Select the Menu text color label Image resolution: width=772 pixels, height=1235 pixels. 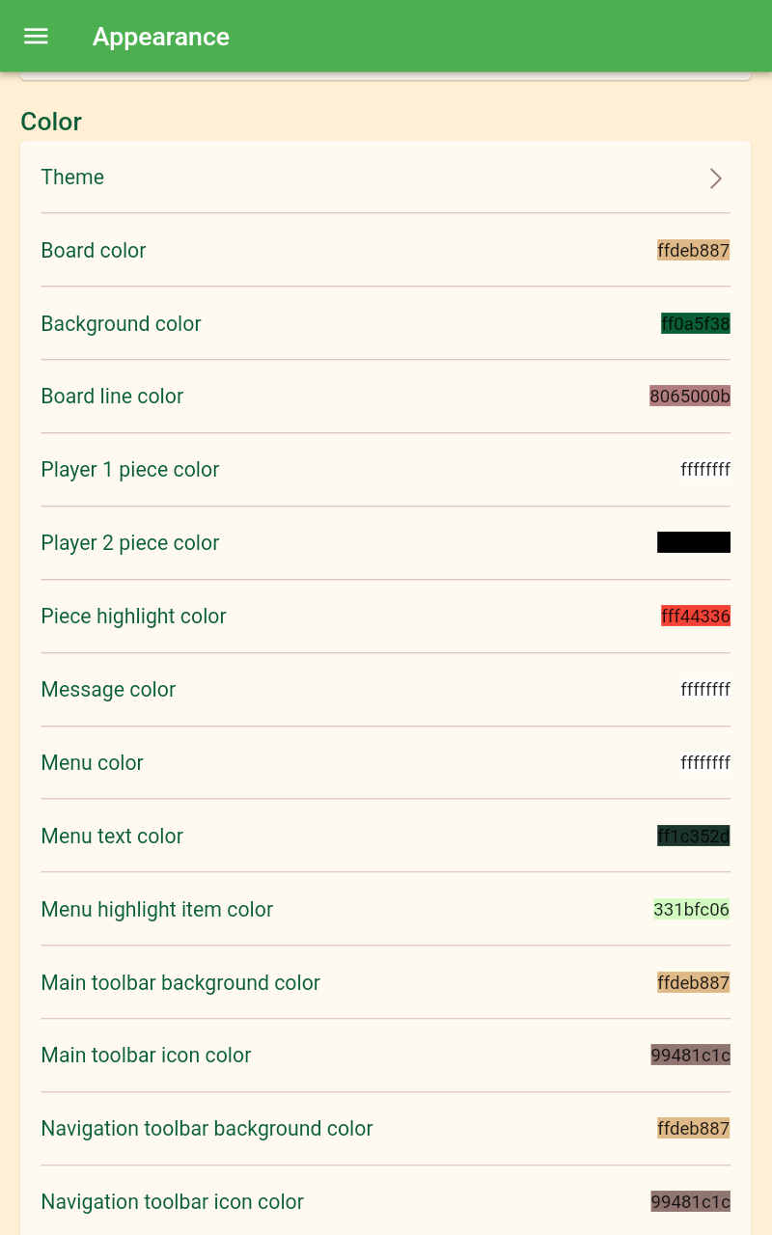pyautogui.click(x=112, y=837)
